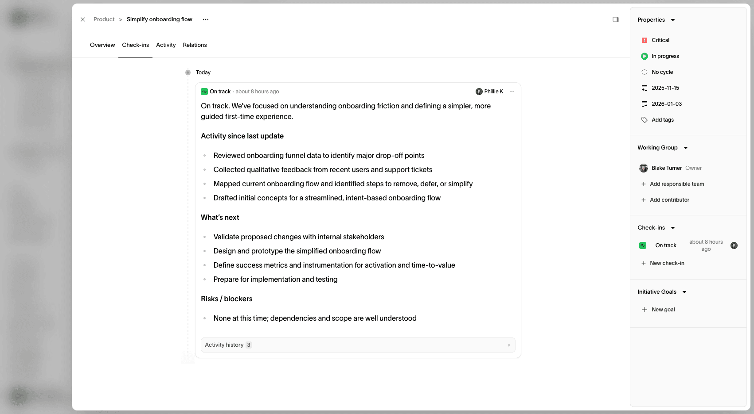Click the Add tags tag icon

(645, 120)
